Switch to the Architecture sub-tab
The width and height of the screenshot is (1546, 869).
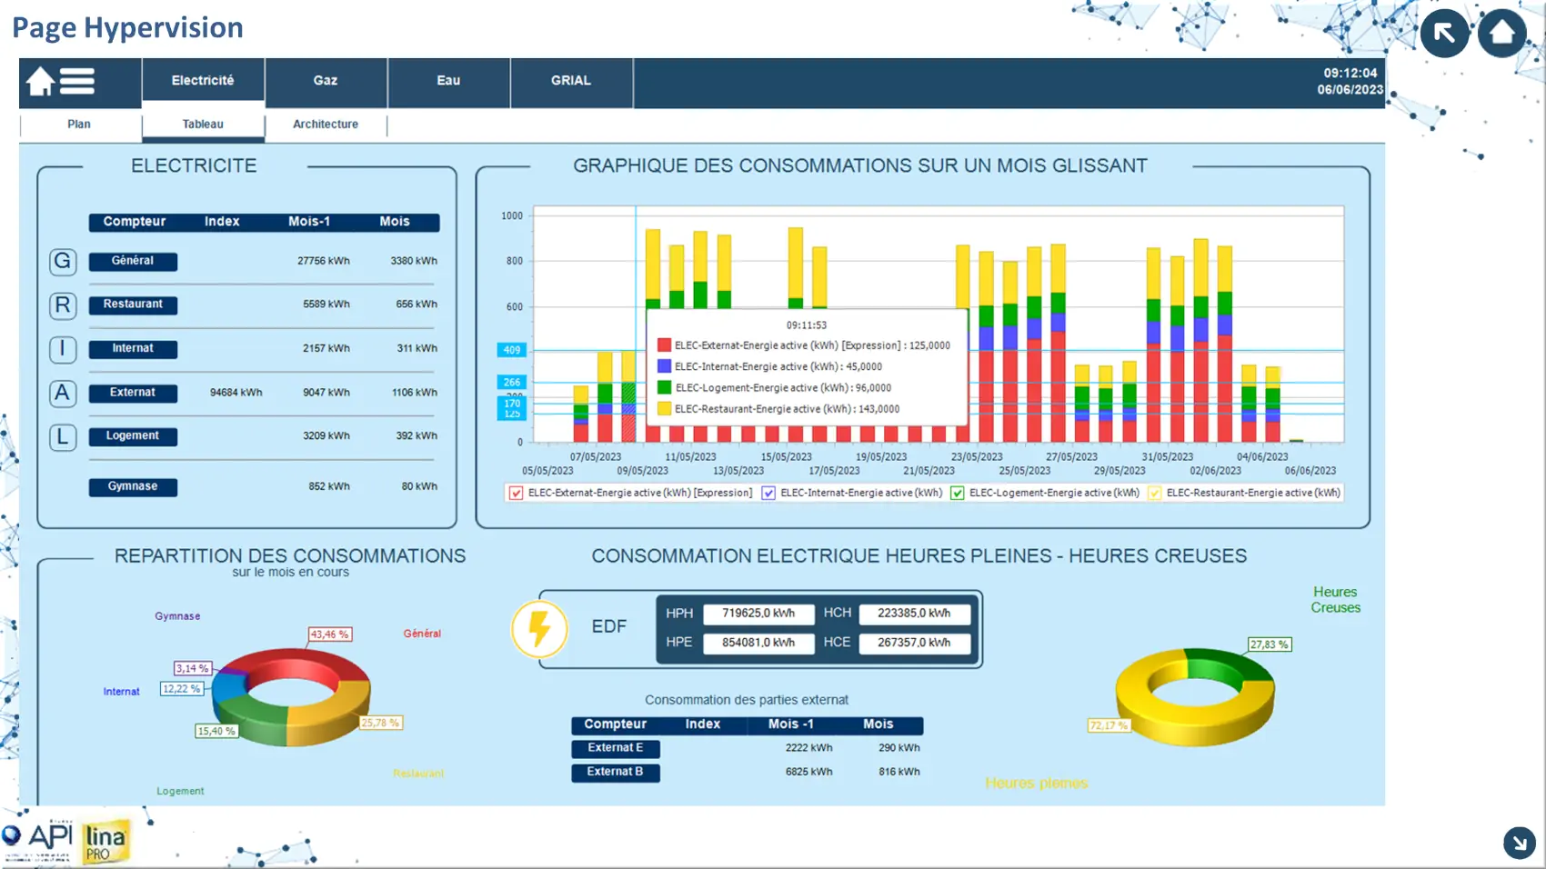(x=326, y=125)
